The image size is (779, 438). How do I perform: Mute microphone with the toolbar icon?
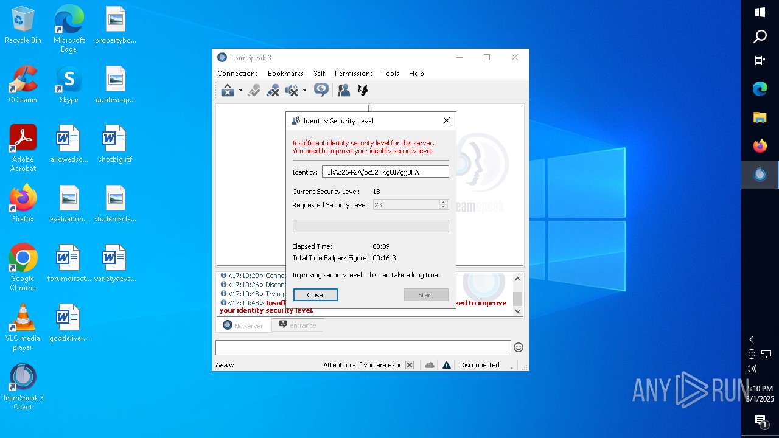click(273, 91)
